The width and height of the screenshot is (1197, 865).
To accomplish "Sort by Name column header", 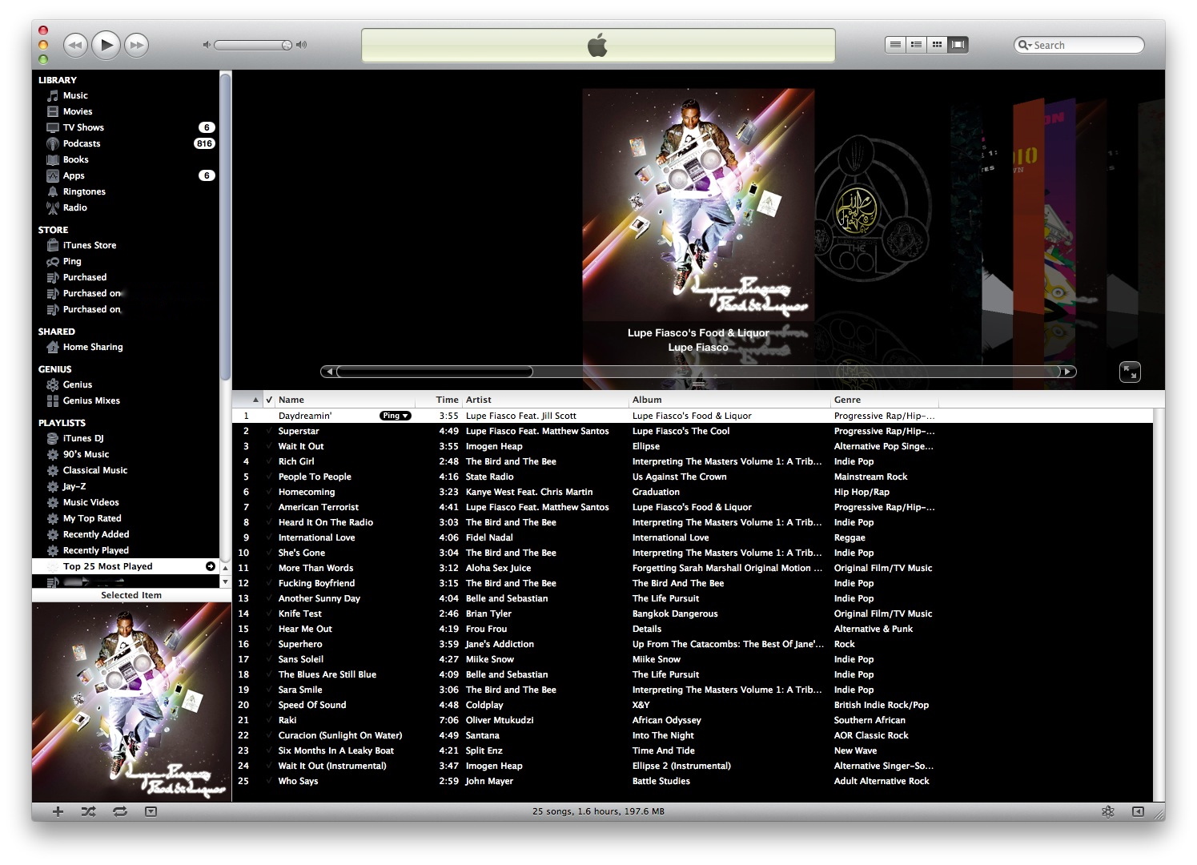I will (345, 400).
